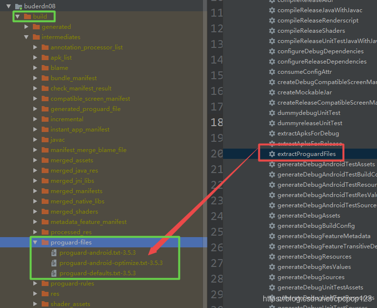Select the incremental folder
377x308 pixels.
pos(67,119)
